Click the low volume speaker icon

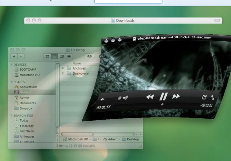pos(103,99)
